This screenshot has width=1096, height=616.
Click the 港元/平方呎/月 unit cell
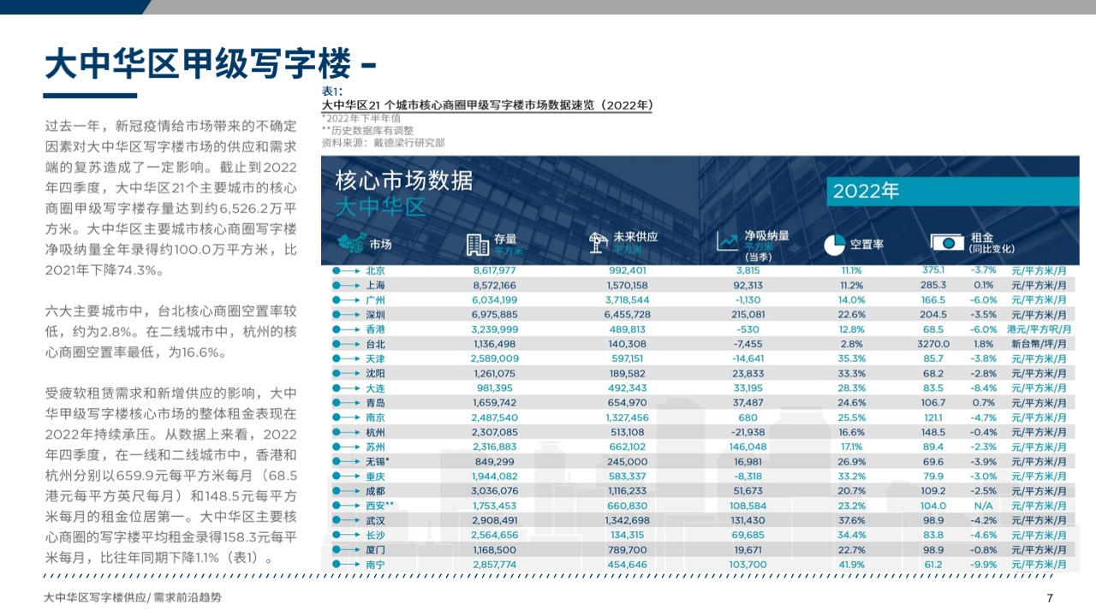tap(1041, 329)
